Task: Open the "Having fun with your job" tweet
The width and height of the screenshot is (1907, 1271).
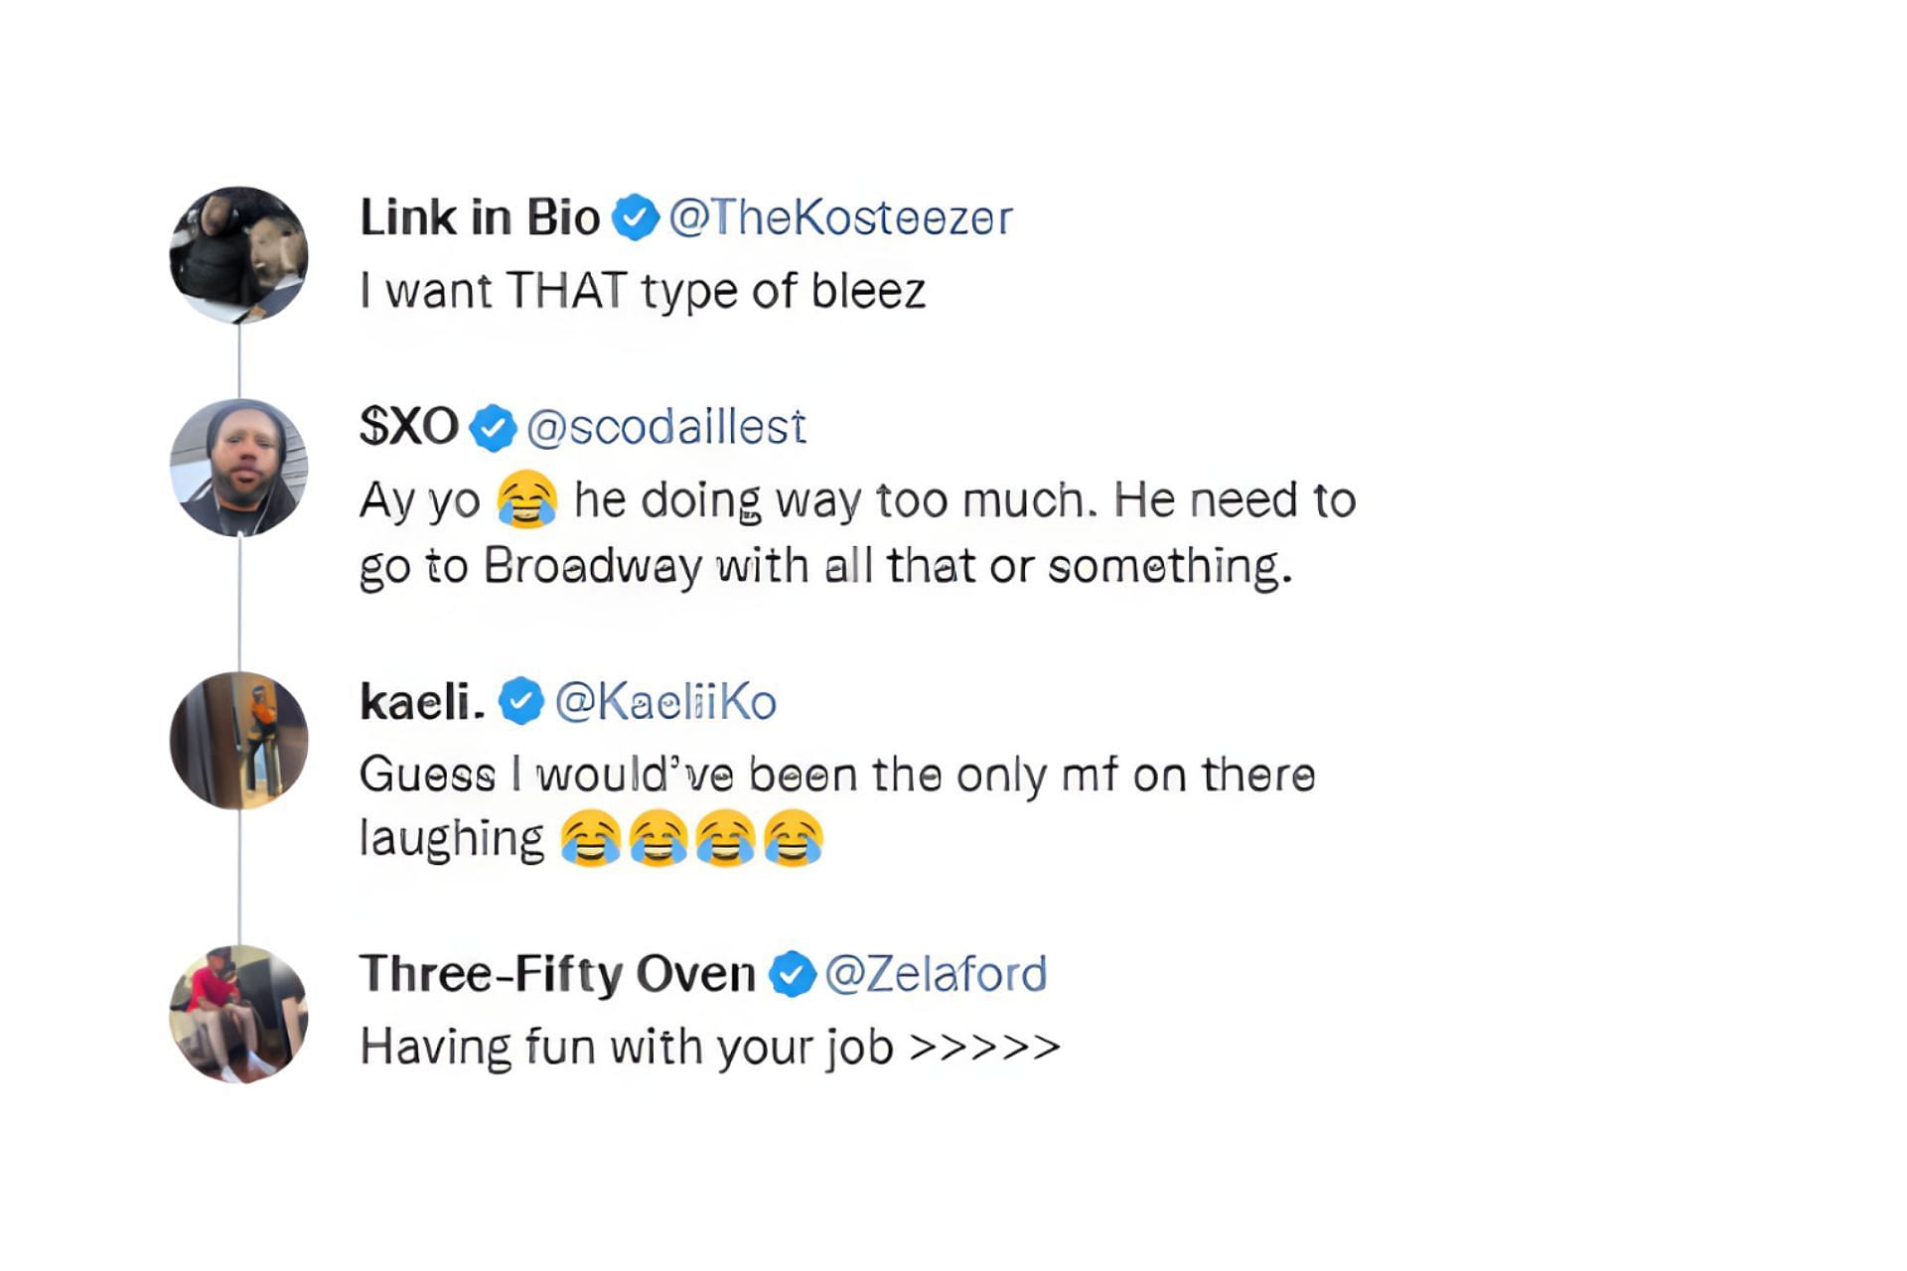Action: pyautogui.click(x=710, y=1048)
